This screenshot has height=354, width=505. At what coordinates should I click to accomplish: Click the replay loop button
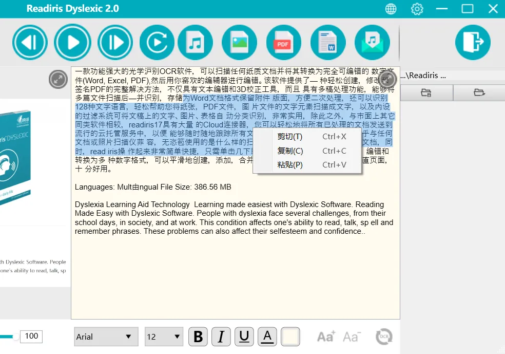157,42
